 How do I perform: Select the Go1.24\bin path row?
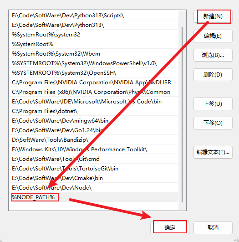(x=94, y=130)
